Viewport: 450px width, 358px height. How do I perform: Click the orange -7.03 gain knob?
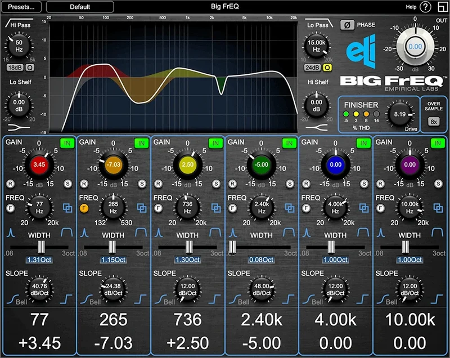(114, 164)
